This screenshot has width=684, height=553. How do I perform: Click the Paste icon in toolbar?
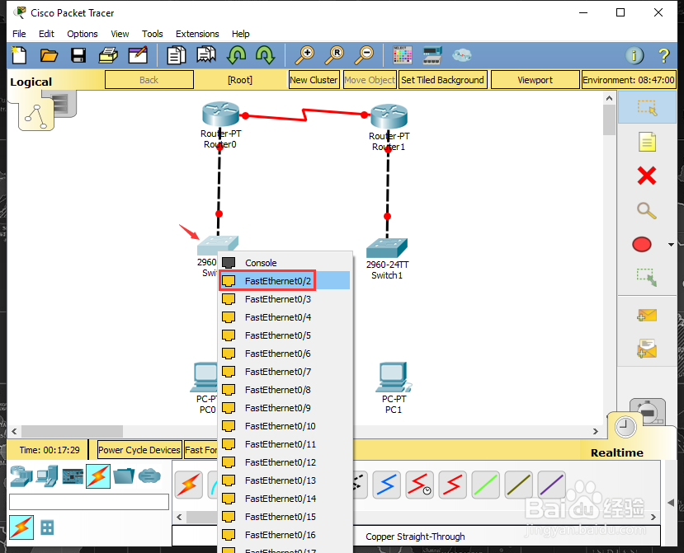(x=206, y=55)
